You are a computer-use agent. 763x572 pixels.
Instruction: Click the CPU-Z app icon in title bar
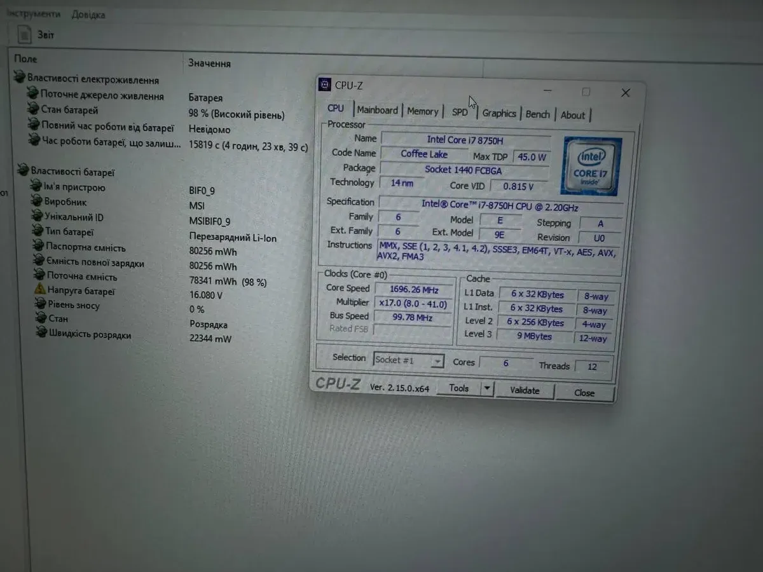pos(325,85)
